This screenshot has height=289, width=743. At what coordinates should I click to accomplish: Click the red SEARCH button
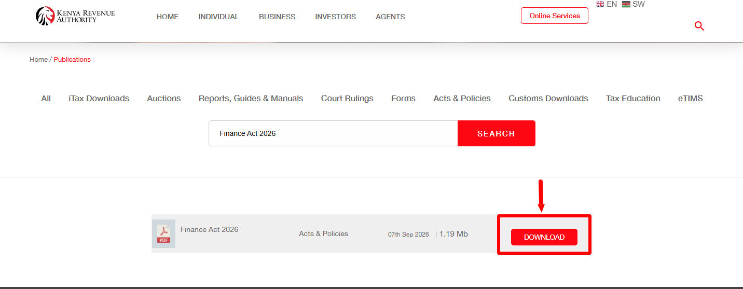click(496, 133)
